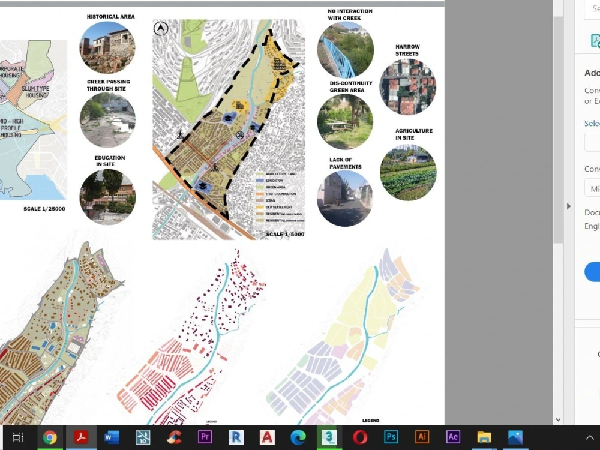Show hidden system tray icons
The height and width of the screenshot is (450, 600).
(x=590, y=437)
